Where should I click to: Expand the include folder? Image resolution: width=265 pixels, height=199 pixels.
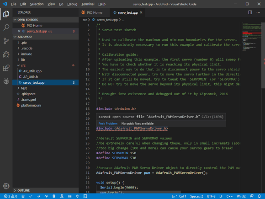coord(46,54)
